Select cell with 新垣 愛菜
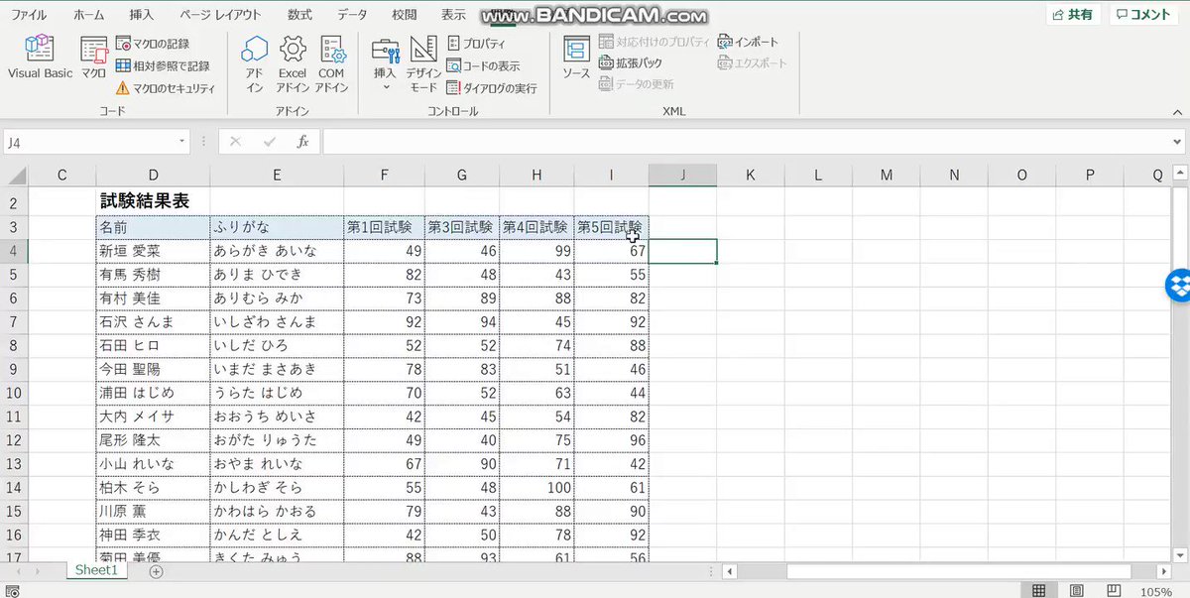The width and height of the screenshot is (1190, 598). coord(154,251)
